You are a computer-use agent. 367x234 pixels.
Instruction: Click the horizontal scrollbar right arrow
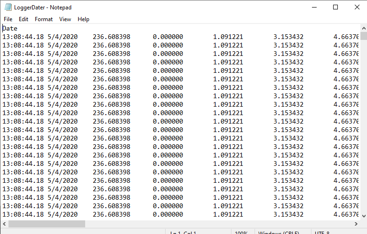point(356,224)
